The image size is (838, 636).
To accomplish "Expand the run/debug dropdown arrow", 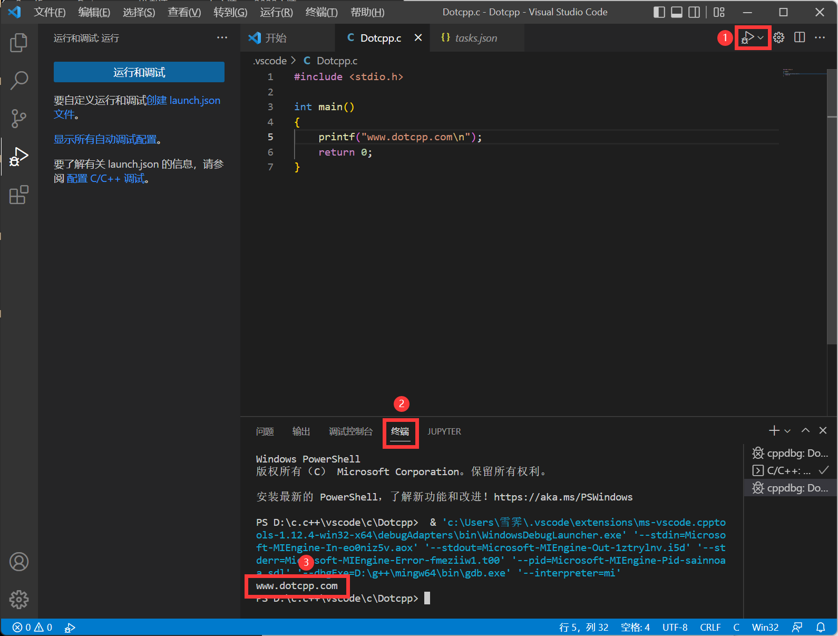I will click(761, 37).
